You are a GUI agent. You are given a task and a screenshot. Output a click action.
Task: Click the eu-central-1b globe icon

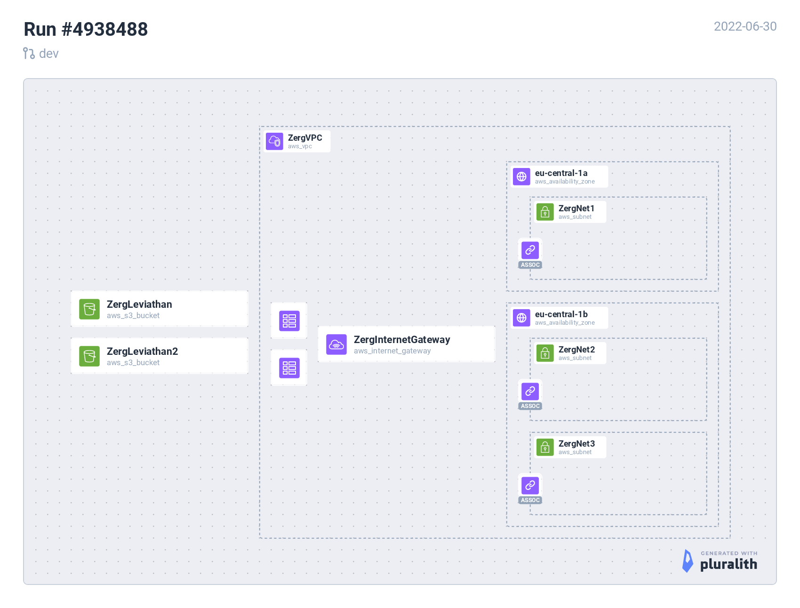521,318
